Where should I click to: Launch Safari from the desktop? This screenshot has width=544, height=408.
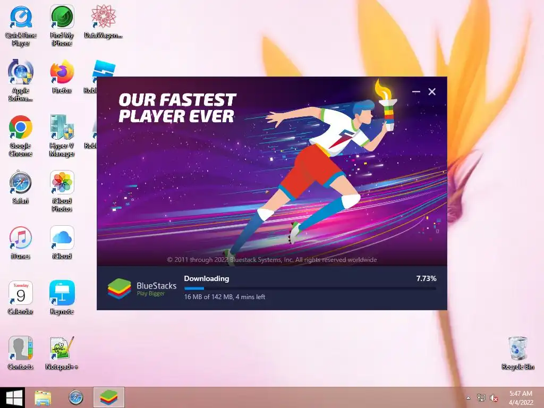click(21, 188)
